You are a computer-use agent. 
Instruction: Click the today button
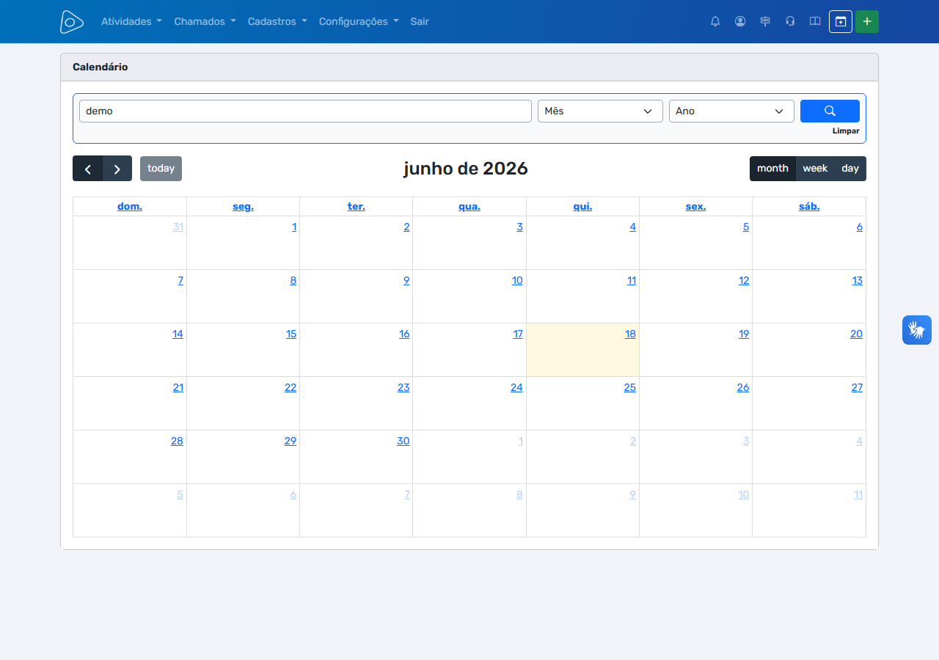(161, 169)
